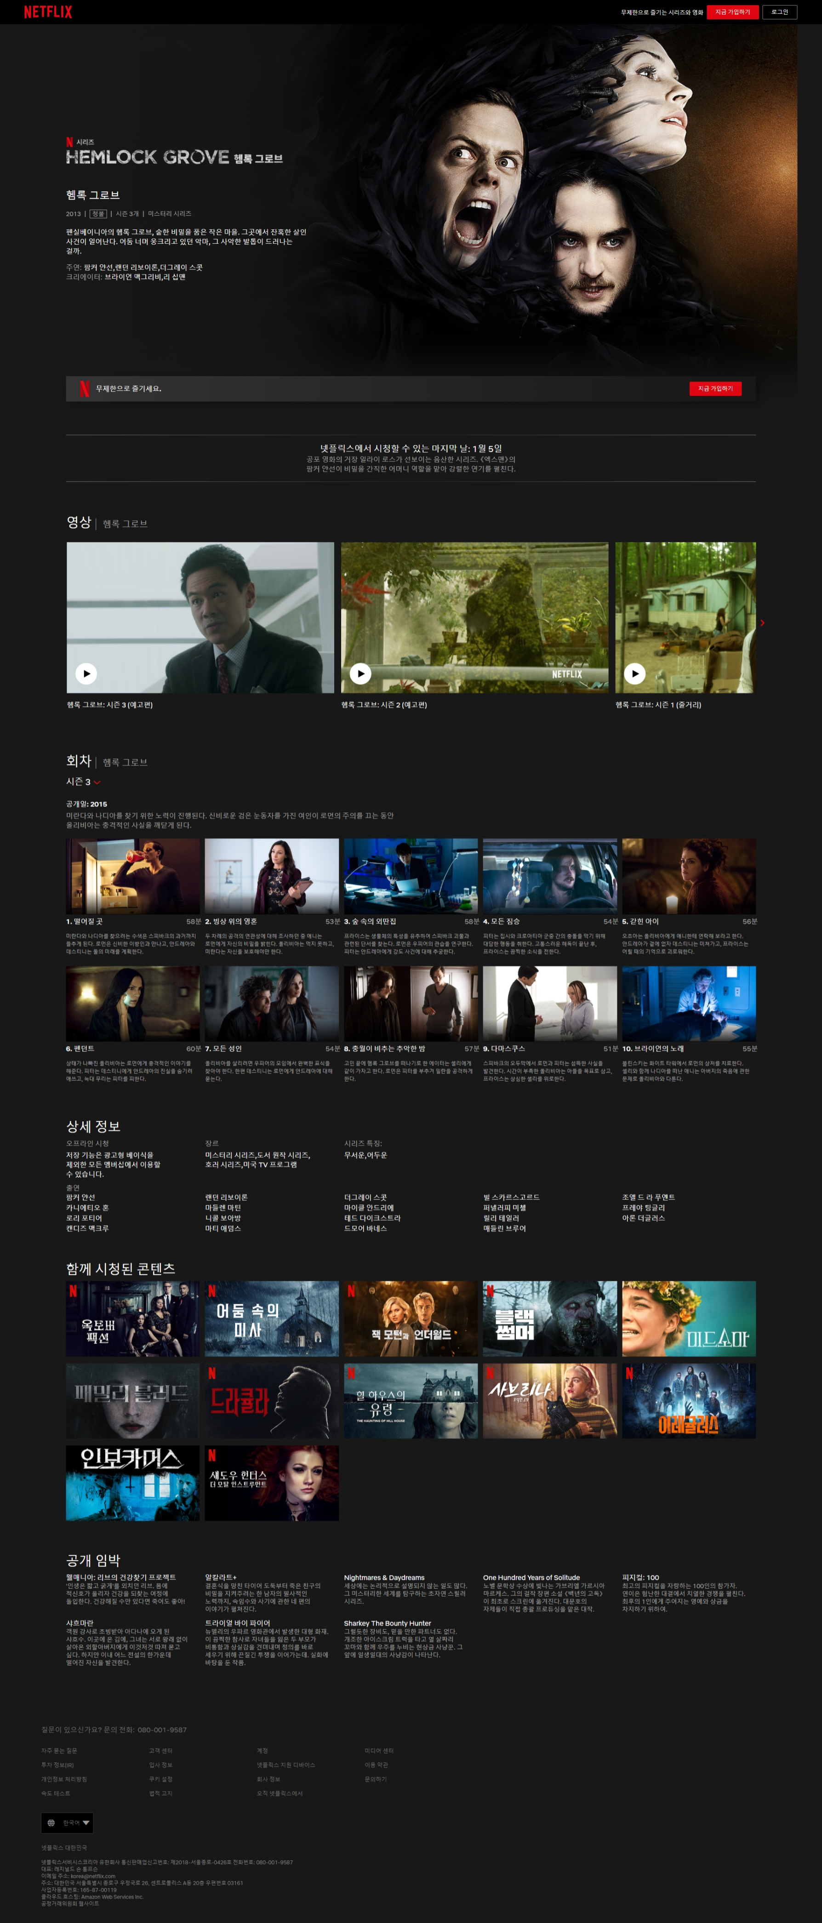The height and width of the screenshot is (1923, 822).
Task: Open the 개인정보 처리방침 footer link
Action: [x=64, y=1779]
